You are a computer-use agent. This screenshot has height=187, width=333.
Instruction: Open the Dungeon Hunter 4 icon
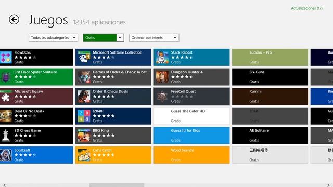pyautogui.click(x=162, y=77)
